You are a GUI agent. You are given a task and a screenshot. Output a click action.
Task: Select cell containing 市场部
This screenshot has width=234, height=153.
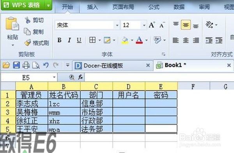[96, 112]
